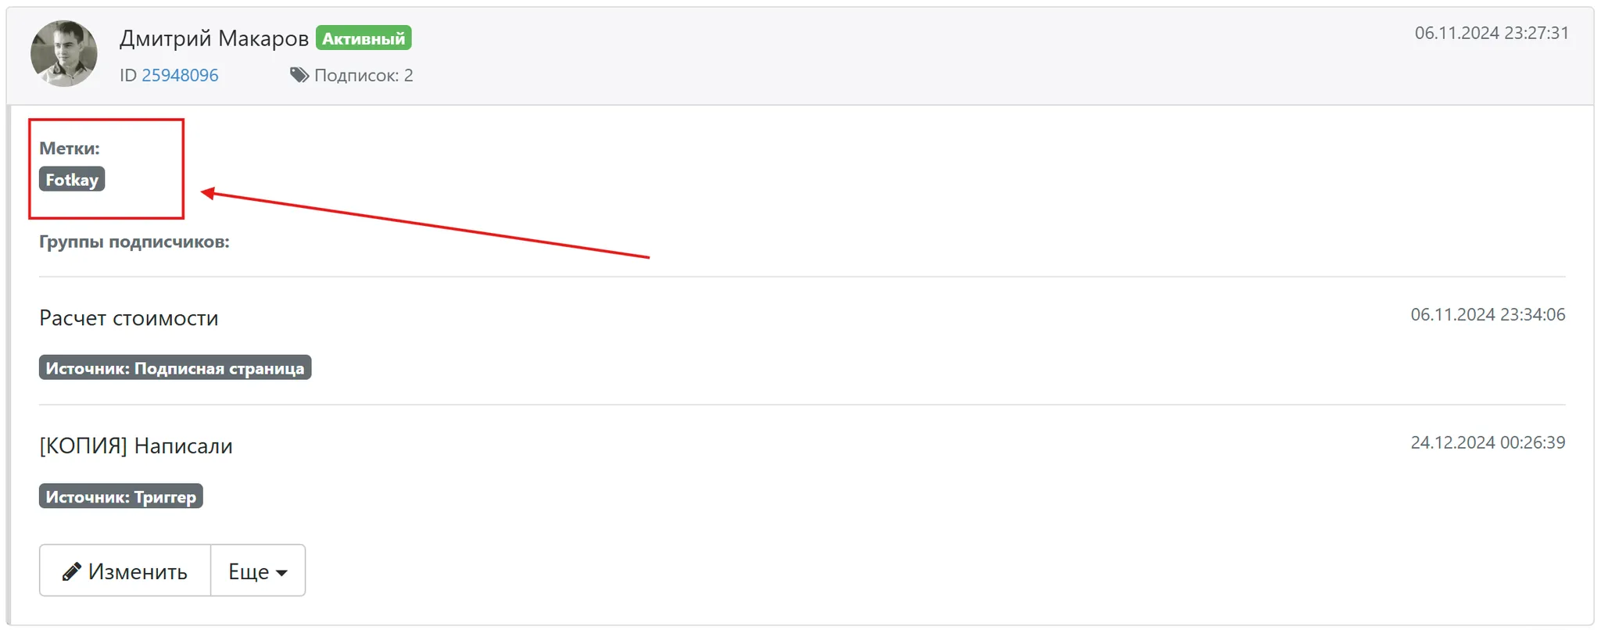Select the Fotkay tag label
The height and width of the screenshot is (630, 1601).
[x=72, y=180]
